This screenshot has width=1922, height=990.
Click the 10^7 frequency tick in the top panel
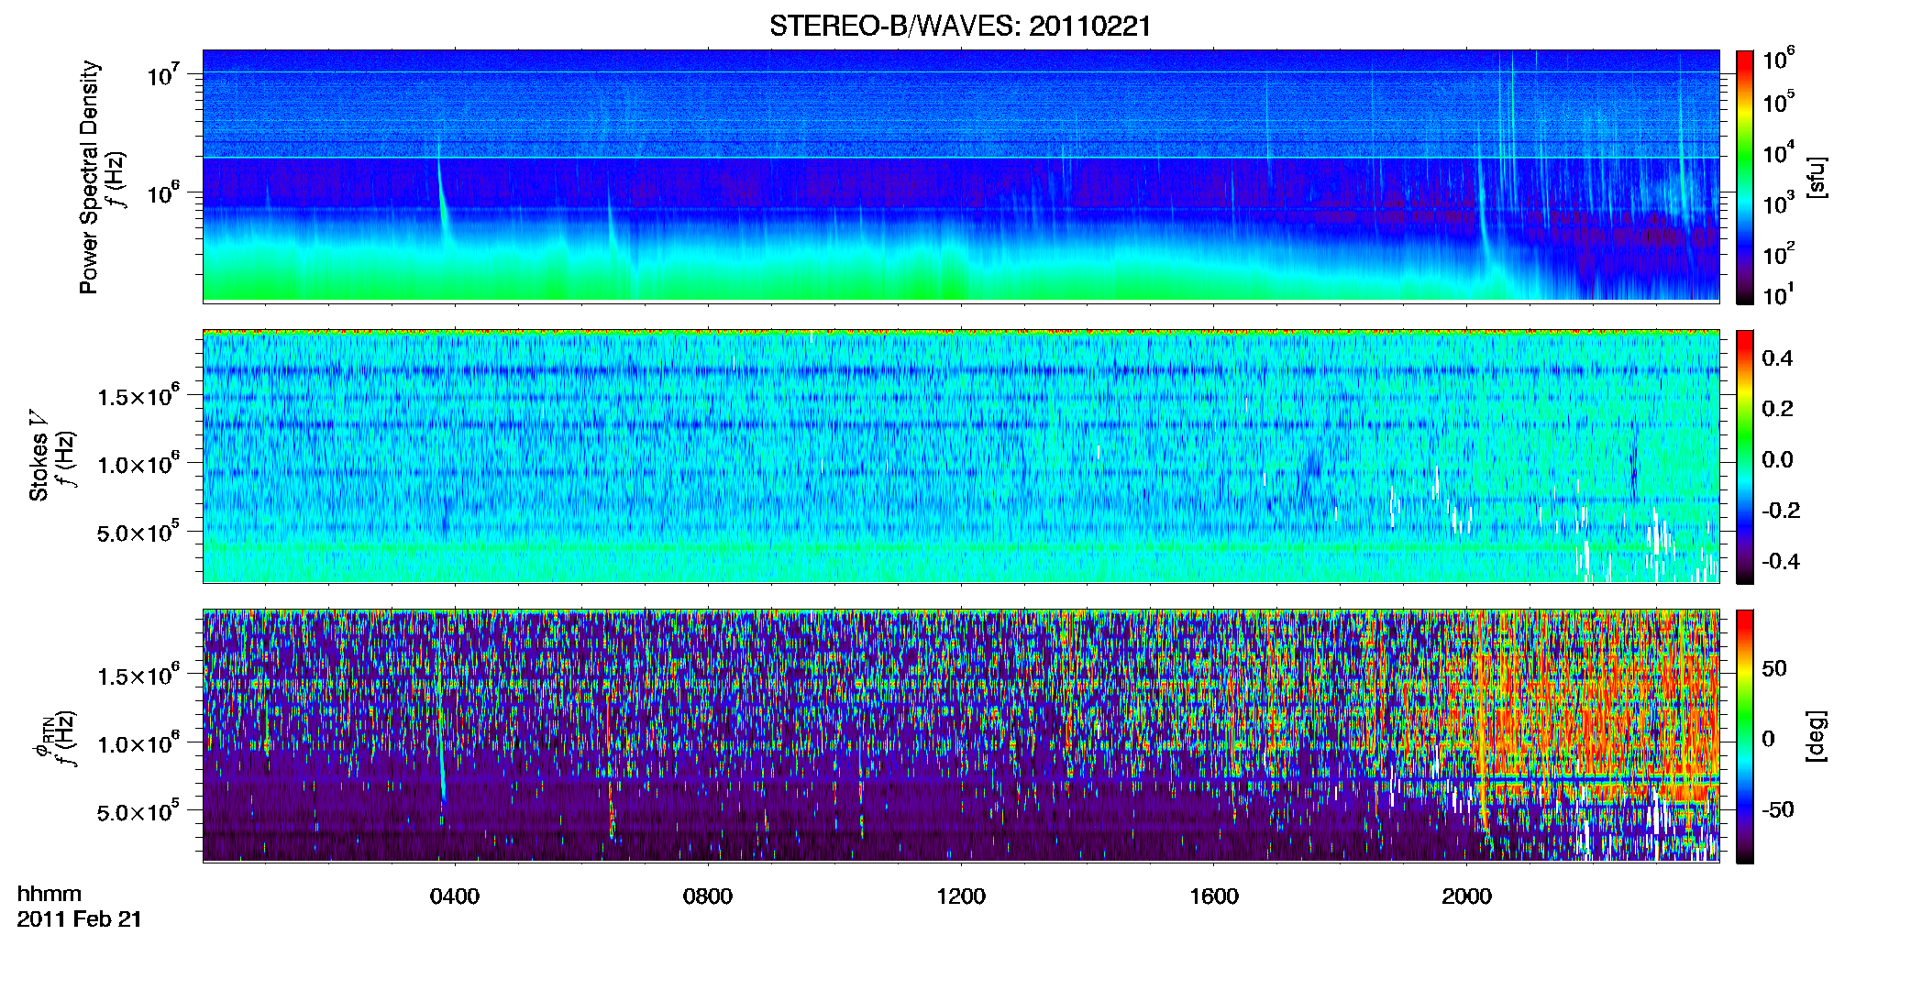point(164,74)
